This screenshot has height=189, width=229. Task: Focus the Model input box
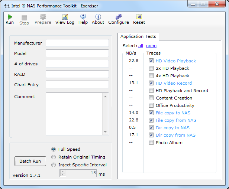click(77, 53)
